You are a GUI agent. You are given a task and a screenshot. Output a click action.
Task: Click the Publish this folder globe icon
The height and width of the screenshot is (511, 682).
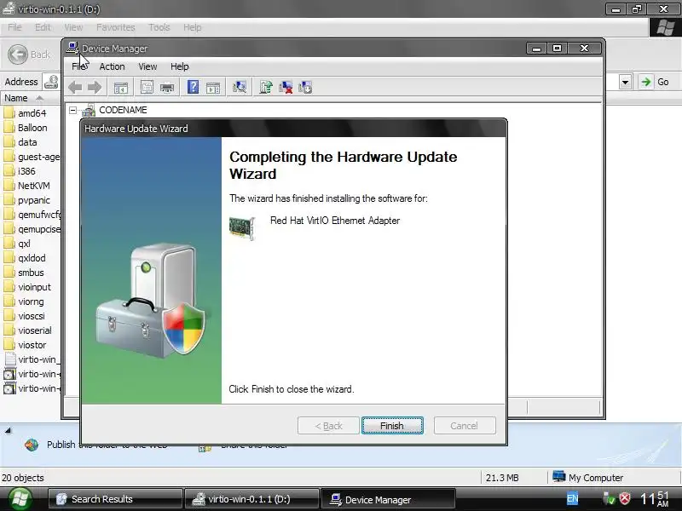click(32, 445)
